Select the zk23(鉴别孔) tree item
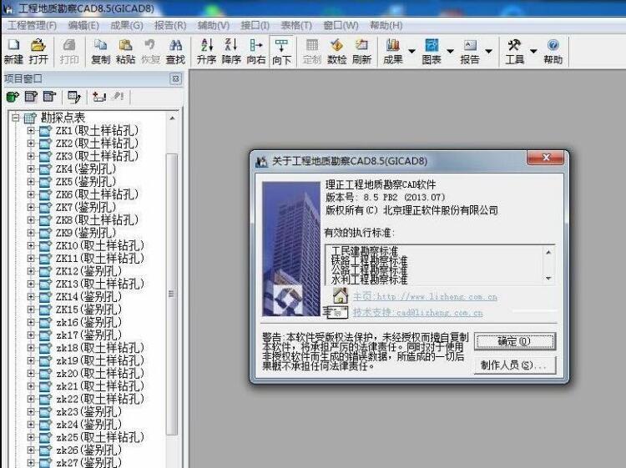 (88, 412)
